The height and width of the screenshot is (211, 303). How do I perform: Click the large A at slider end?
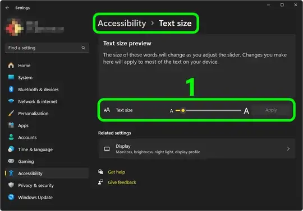[246, 111]
